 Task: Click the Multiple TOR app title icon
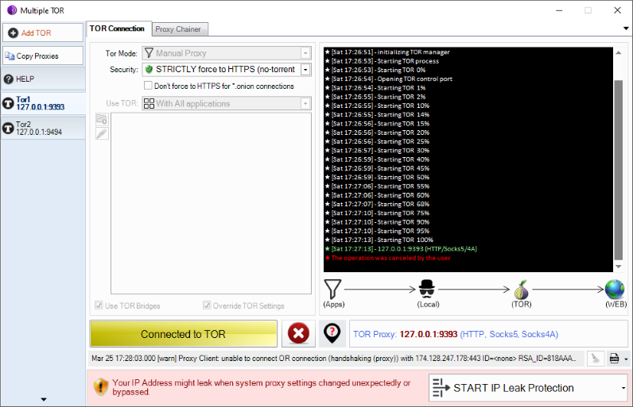click(12, 10)
